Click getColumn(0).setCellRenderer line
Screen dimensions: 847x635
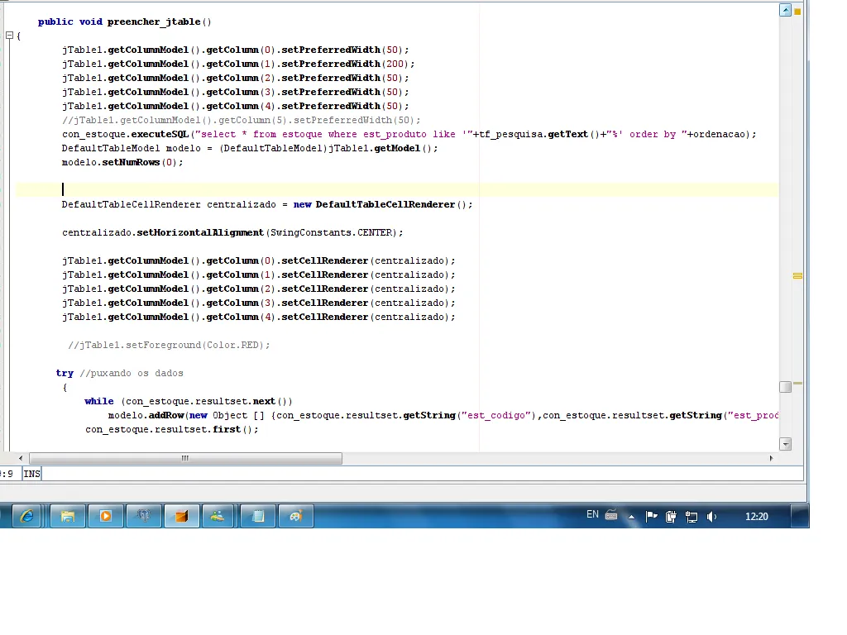(258, 260)
